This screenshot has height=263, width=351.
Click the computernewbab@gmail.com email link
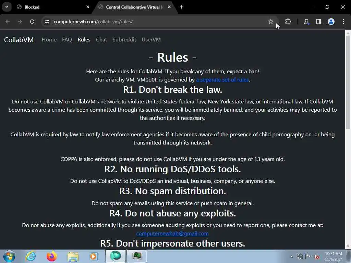point(172,233)
